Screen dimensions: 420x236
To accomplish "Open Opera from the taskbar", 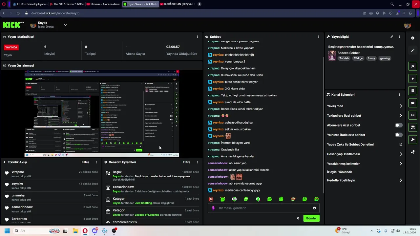I will pos(85,231).
